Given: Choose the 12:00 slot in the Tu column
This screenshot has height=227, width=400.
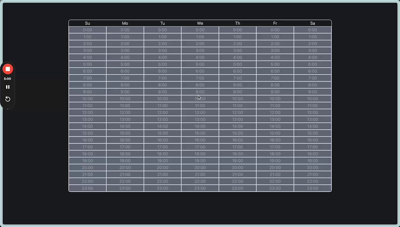Looking at the screenshot, I should click(x=163, y=113).
